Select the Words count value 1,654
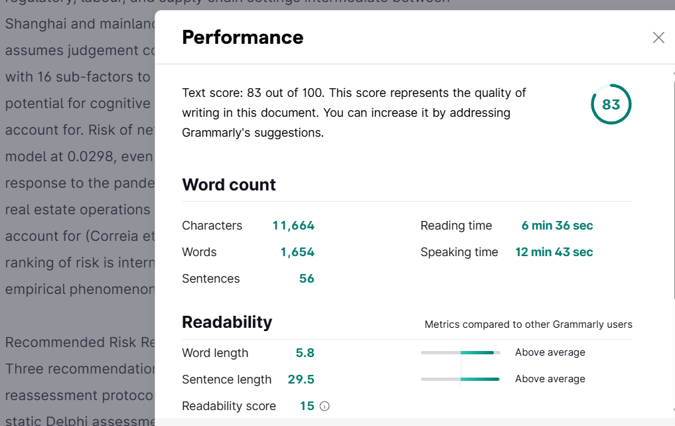 [x=297, y=252]
